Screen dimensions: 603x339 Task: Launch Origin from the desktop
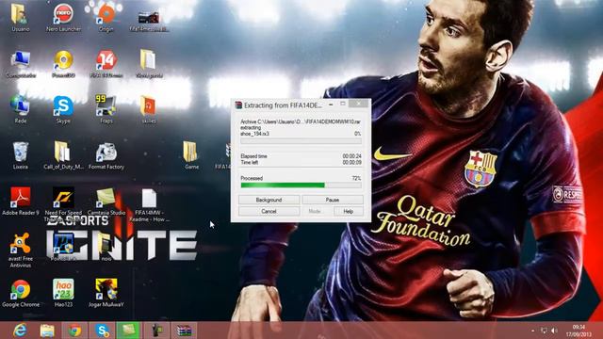tap(106, 18)
